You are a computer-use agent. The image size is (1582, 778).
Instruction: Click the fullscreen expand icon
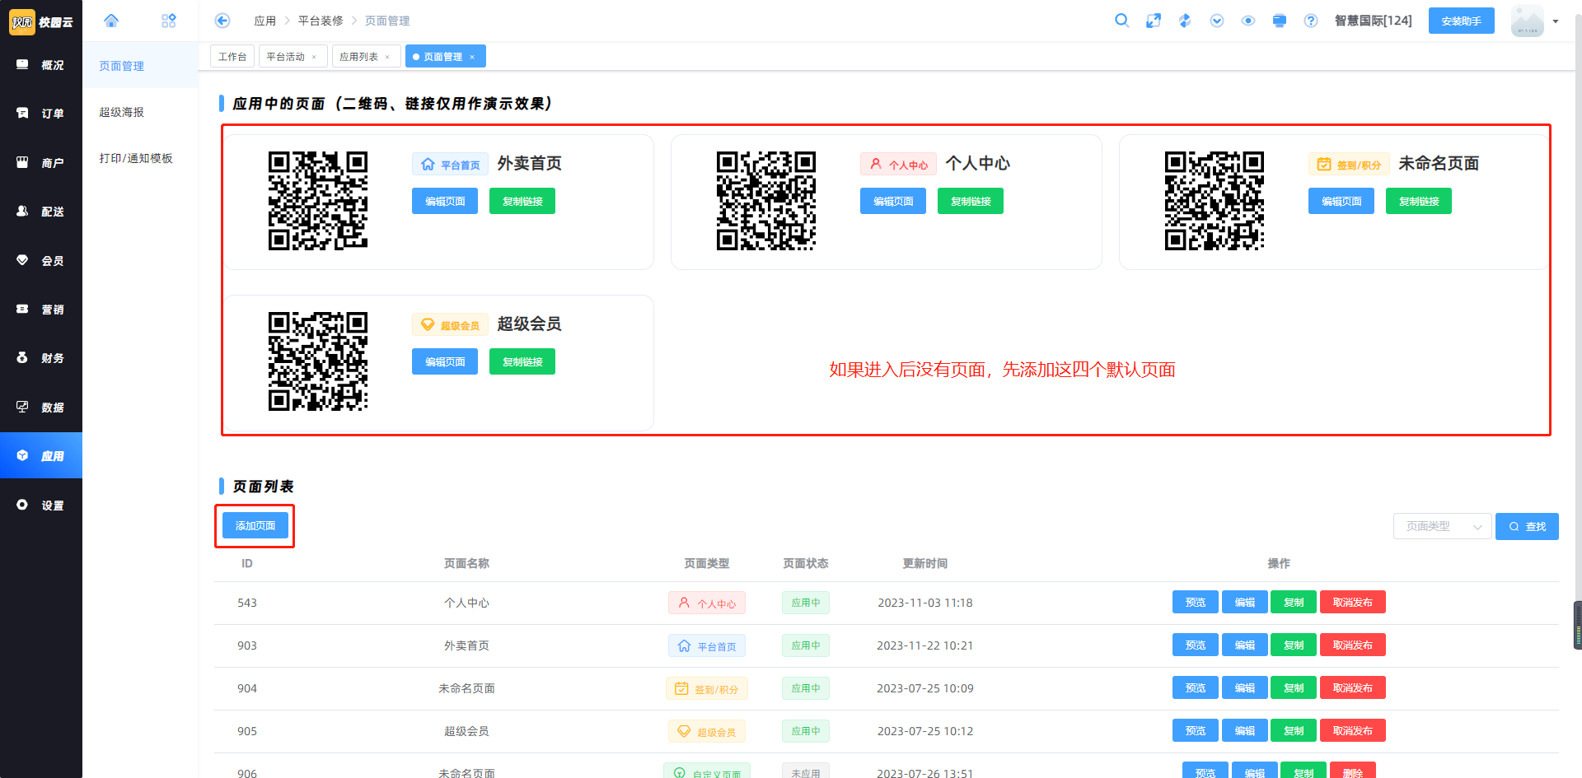point(1154,21)
